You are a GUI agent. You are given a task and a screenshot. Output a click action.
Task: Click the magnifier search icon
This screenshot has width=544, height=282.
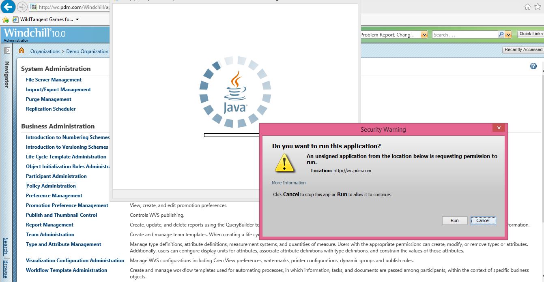501,35
